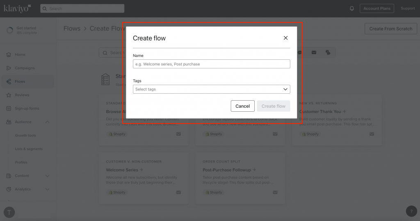Go to Home in sidebar
Viewport: 420px width, 221px height.
(x=20, y=54)
